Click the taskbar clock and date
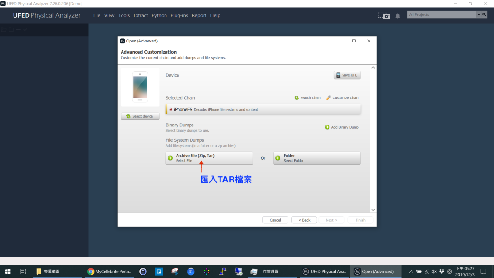Image resolution: width=494 pixels, height=278 pixels. coord(465,271)
